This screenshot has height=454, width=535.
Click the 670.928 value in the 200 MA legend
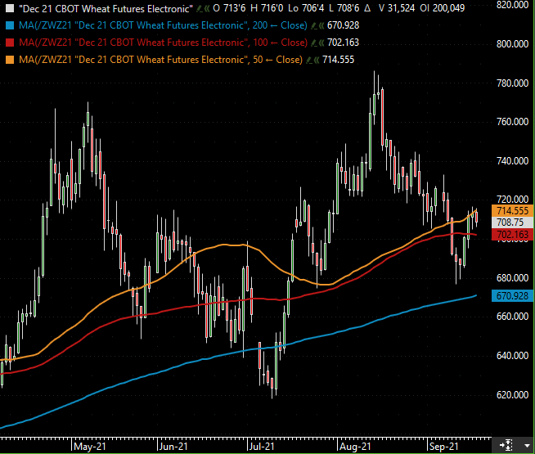coord(343,25)
